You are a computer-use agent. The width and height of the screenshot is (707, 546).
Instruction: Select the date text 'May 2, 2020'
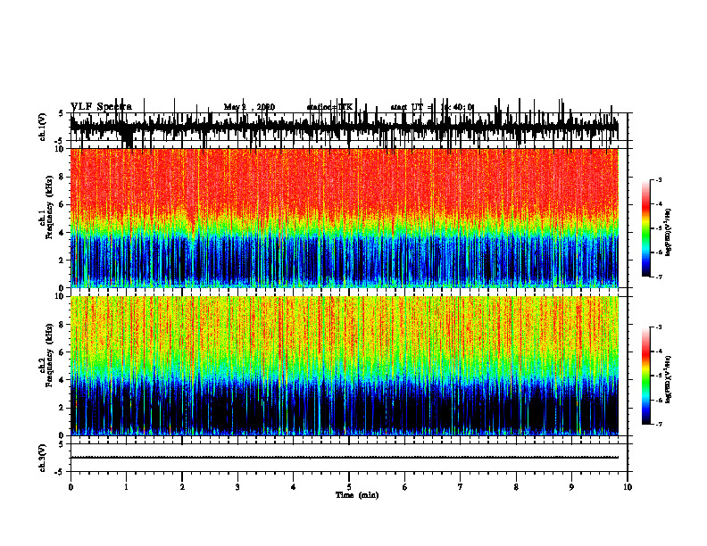point(249,107)
